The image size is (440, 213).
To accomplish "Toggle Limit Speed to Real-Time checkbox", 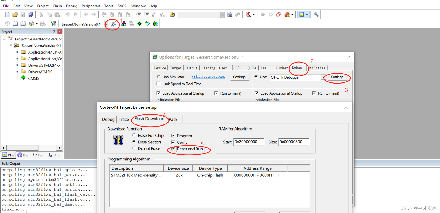I will point(159,84).
